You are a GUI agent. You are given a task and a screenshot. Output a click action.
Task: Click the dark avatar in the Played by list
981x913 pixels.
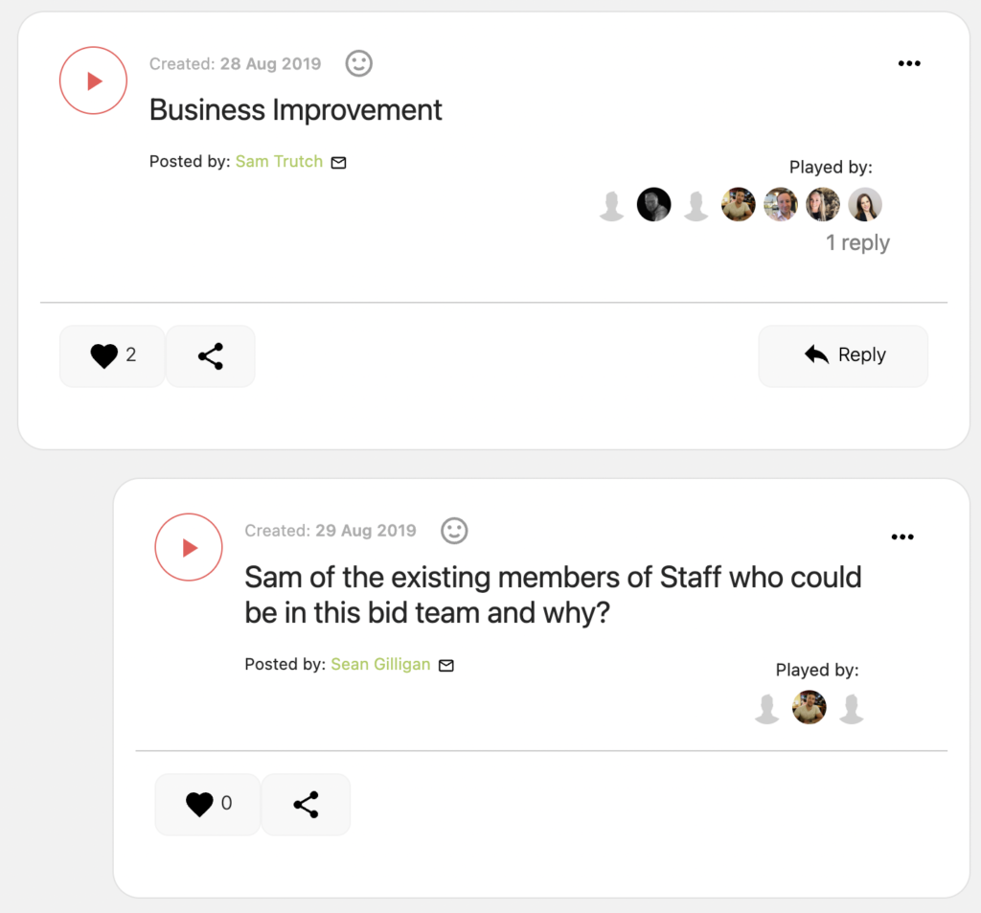click(653, 204)
